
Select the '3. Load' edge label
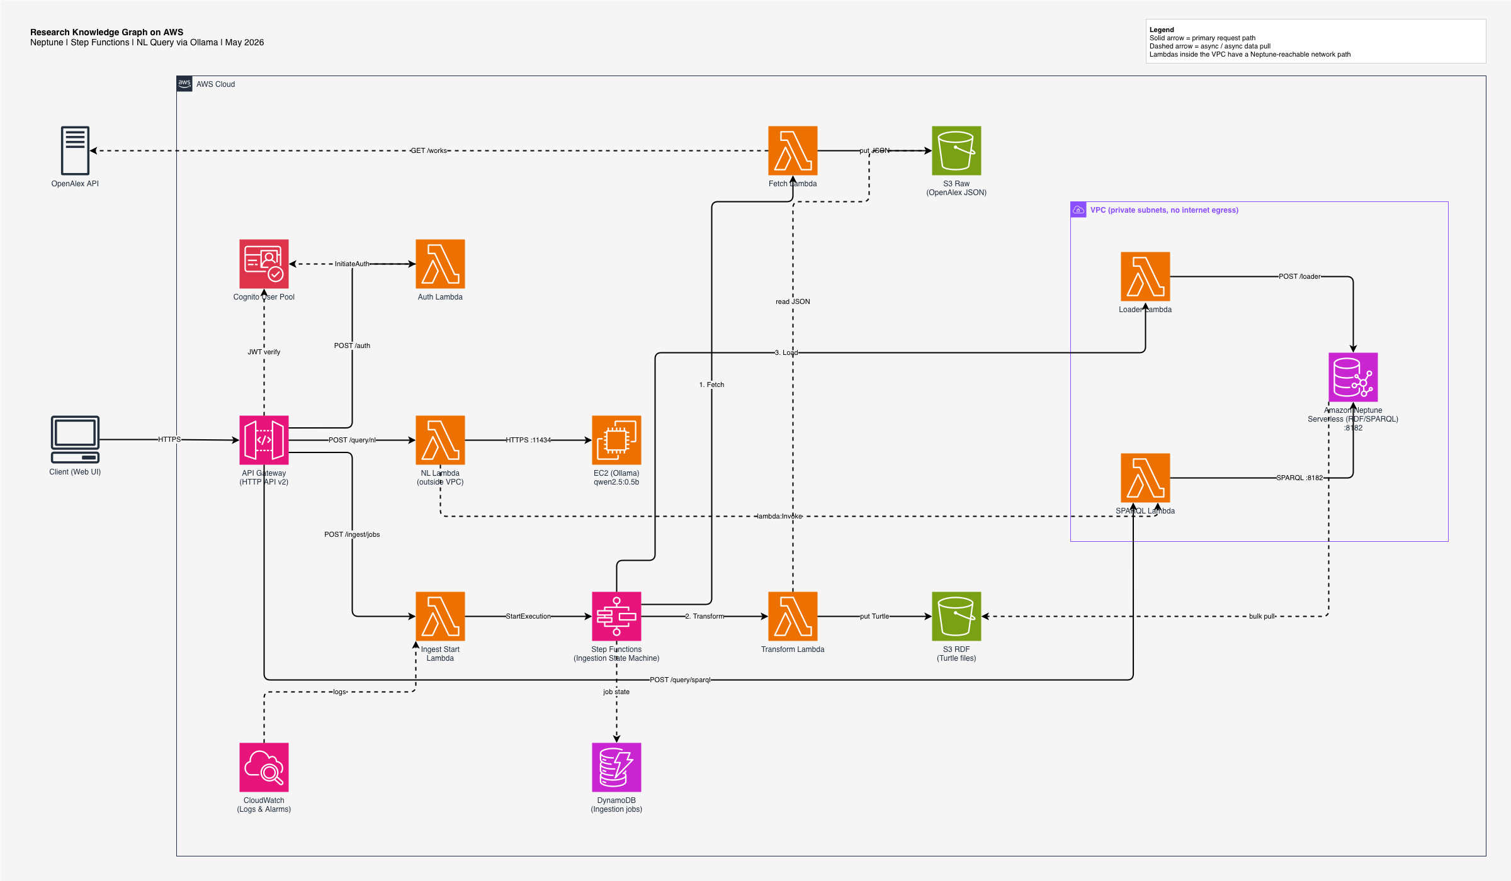click(x=786, y=352)
